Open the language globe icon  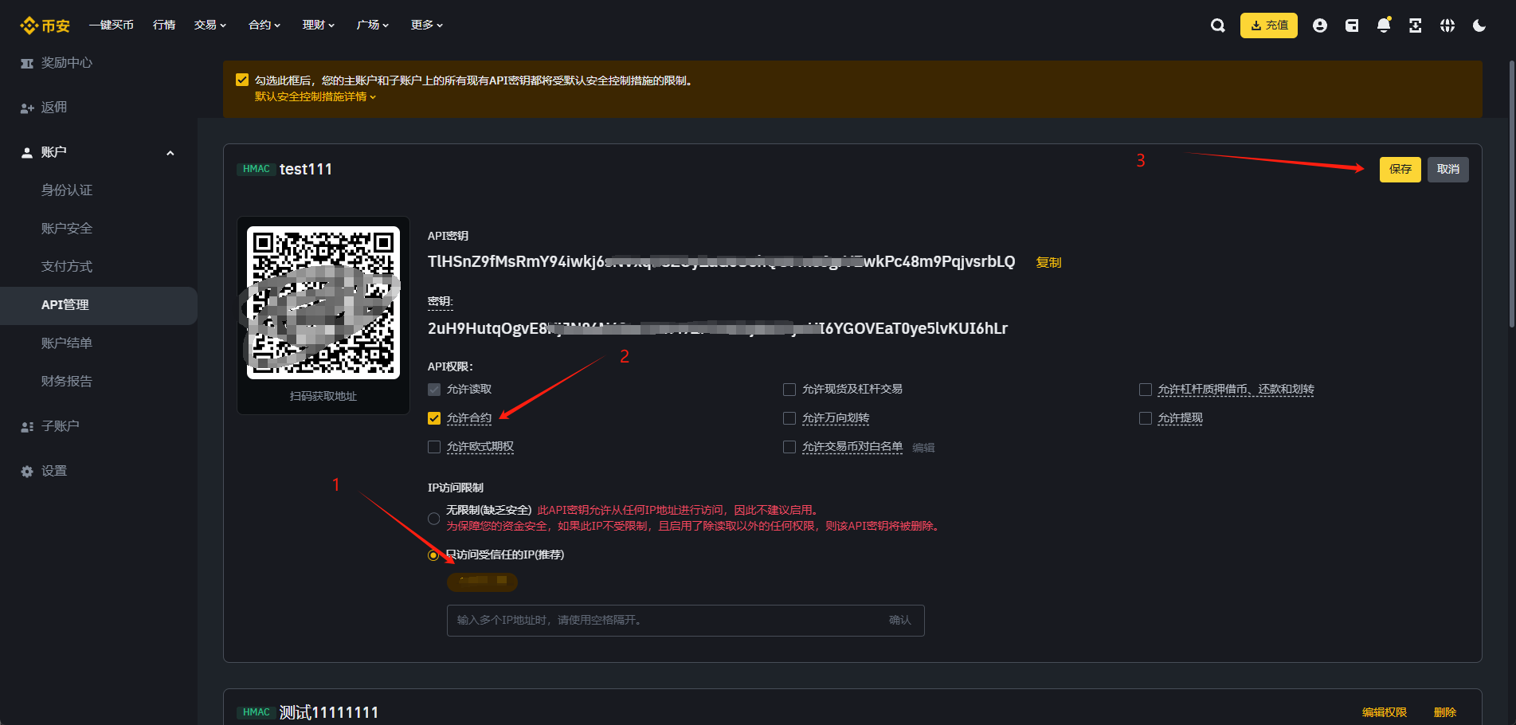(x=1447, y=25)
